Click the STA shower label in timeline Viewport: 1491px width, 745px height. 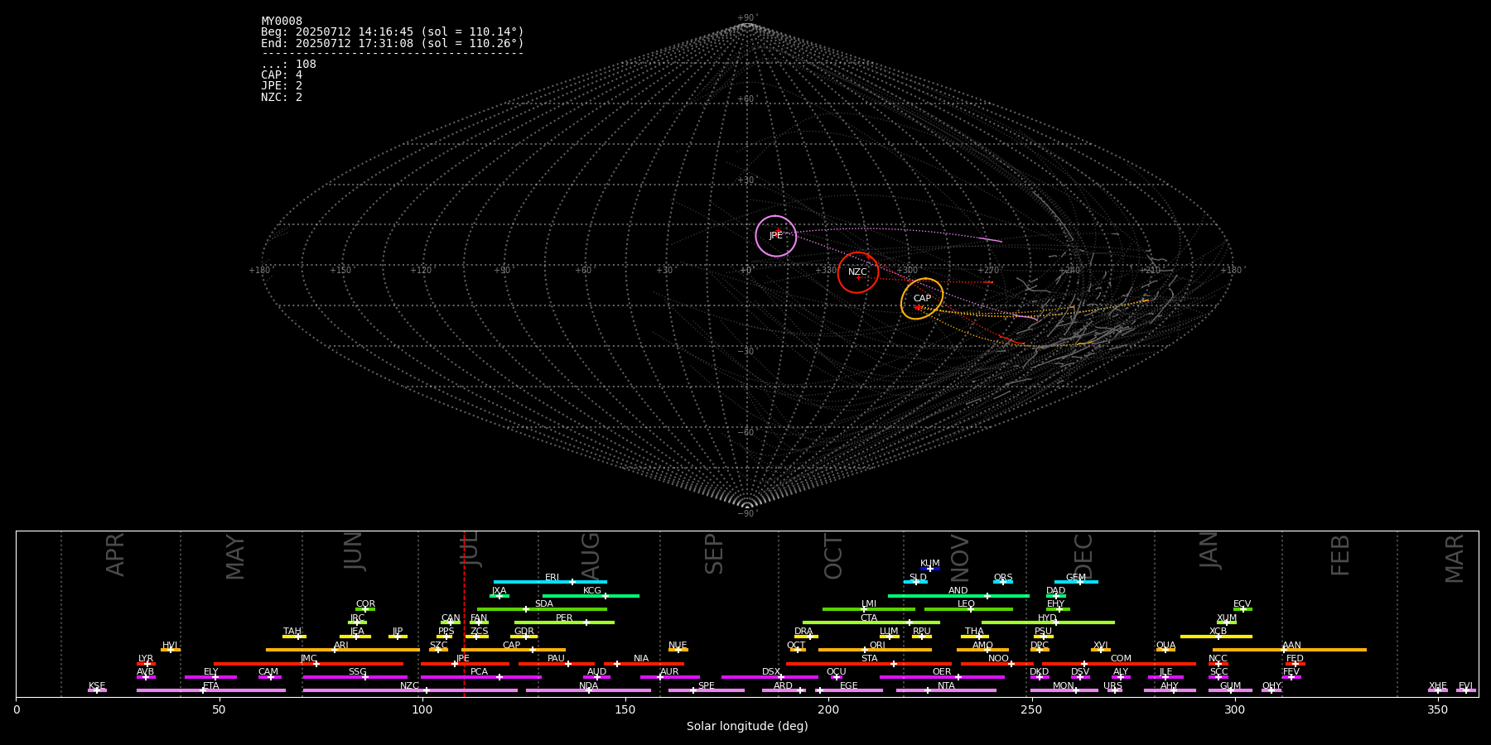coord(869,659)
